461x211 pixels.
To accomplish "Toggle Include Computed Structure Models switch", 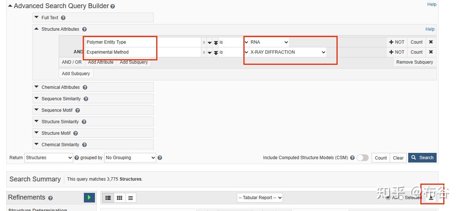I will [362, 158].
